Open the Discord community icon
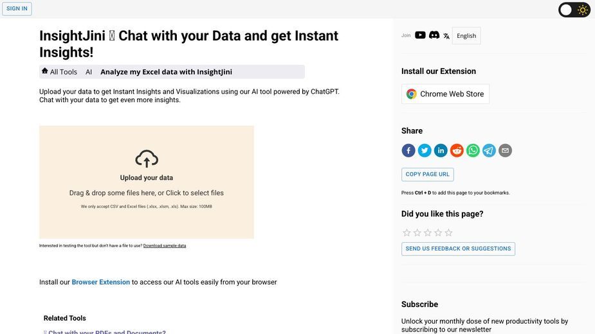This screenshot has width=595, height=334. point(434,35)
